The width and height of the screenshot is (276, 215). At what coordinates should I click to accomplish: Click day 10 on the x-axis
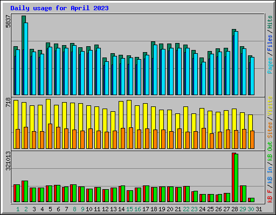coord(89,209)
